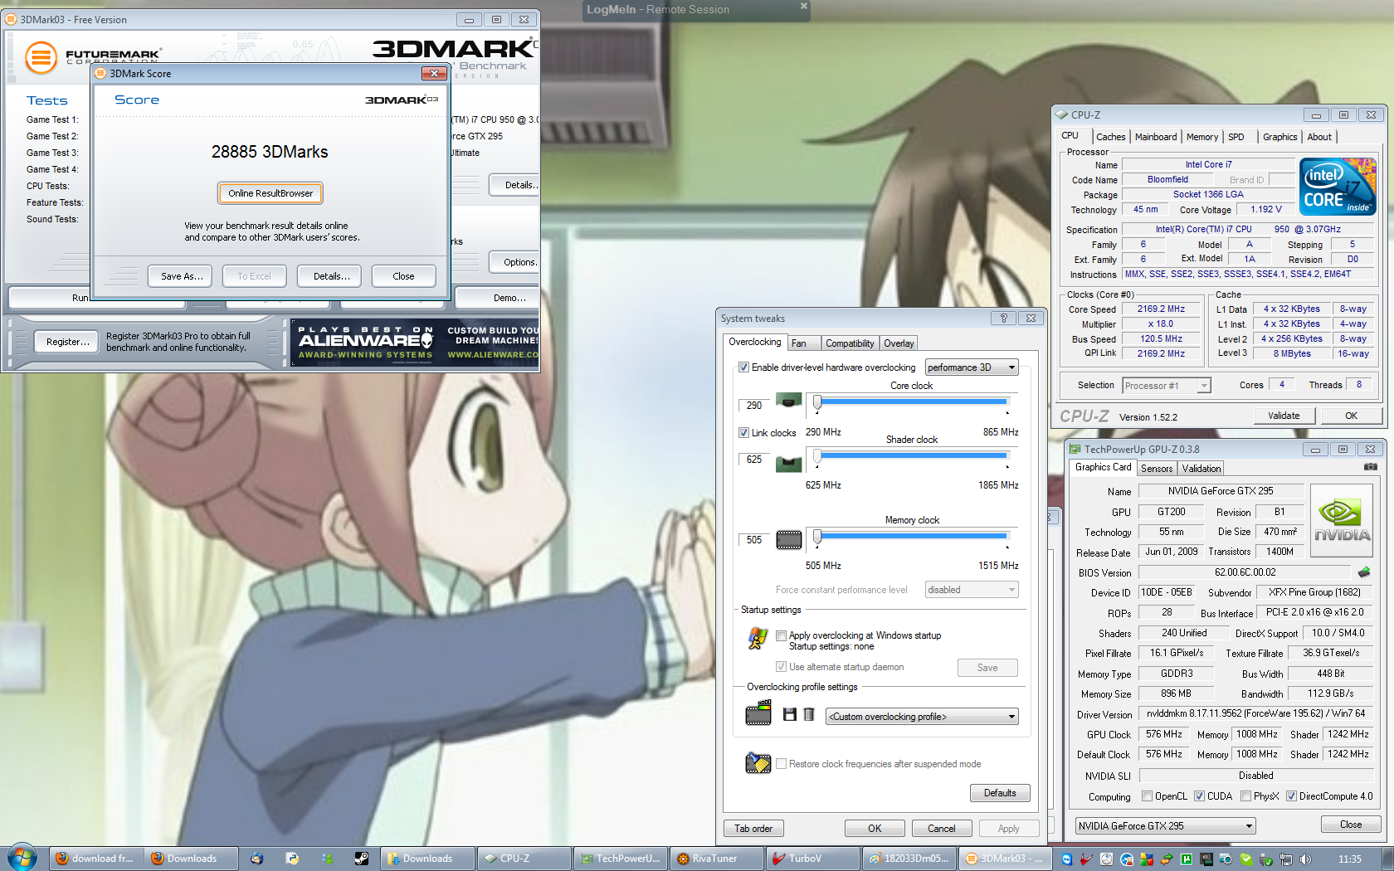Click the core clock value field showing 290
1394x871 pixels.
pos(754,406)
